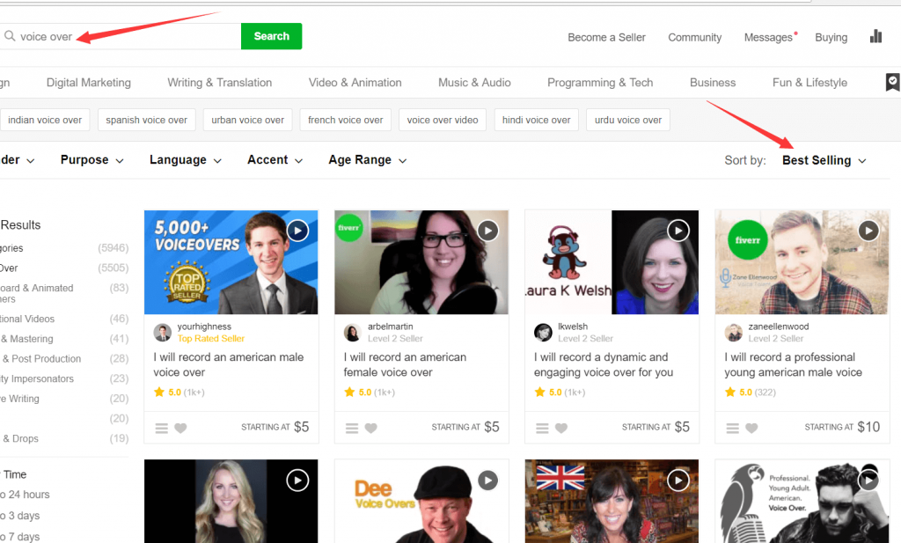Click the voice over search input field
The image size is (901, 543).
tap(120, 36)
